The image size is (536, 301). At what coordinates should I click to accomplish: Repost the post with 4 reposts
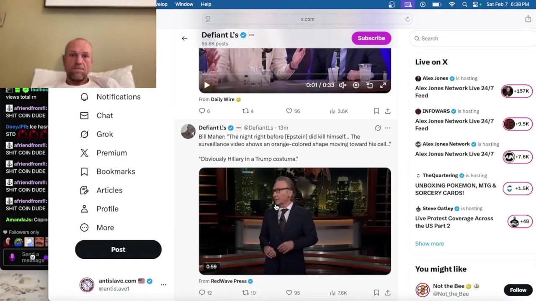(248, 111)
